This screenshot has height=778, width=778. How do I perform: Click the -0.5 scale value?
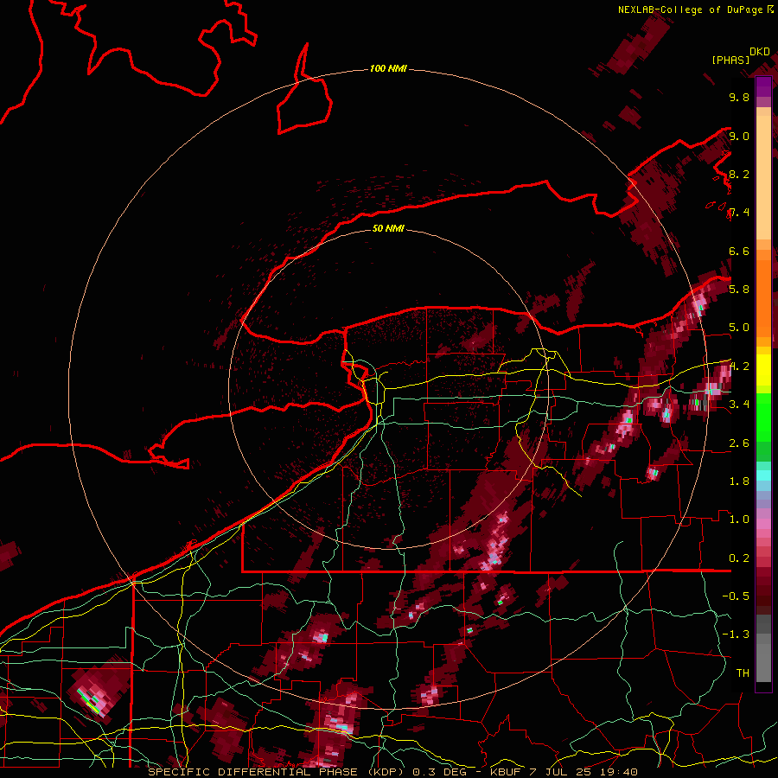tap(736, 596)
